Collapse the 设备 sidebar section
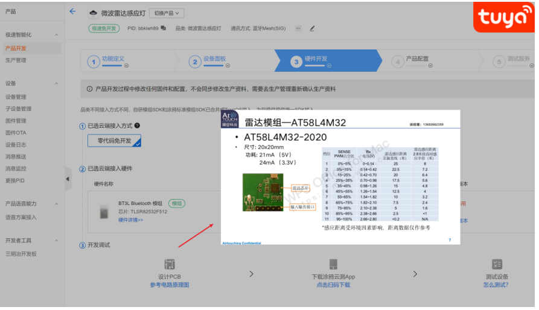The height and width of the screenshot is (310, 539). (x=56, y=83)
